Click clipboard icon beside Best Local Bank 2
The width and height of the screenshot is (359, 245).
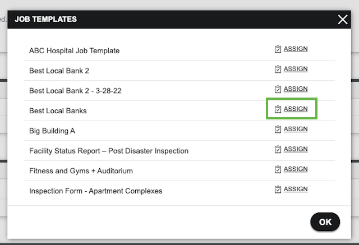[x=278, y=69]
